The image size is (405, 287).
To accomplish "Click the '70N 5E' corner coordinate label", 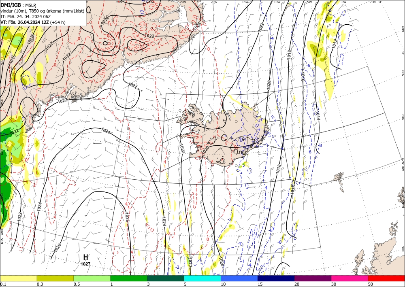I will pyautogui.click(x=376, y=2).
